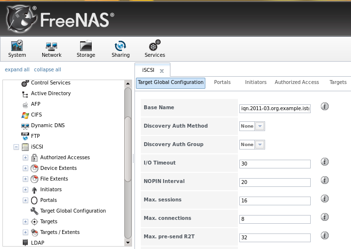The height and width of the screenshot is (249, 351).
Task: Click the Device Extents disc icon
Action: pos(34,168)
